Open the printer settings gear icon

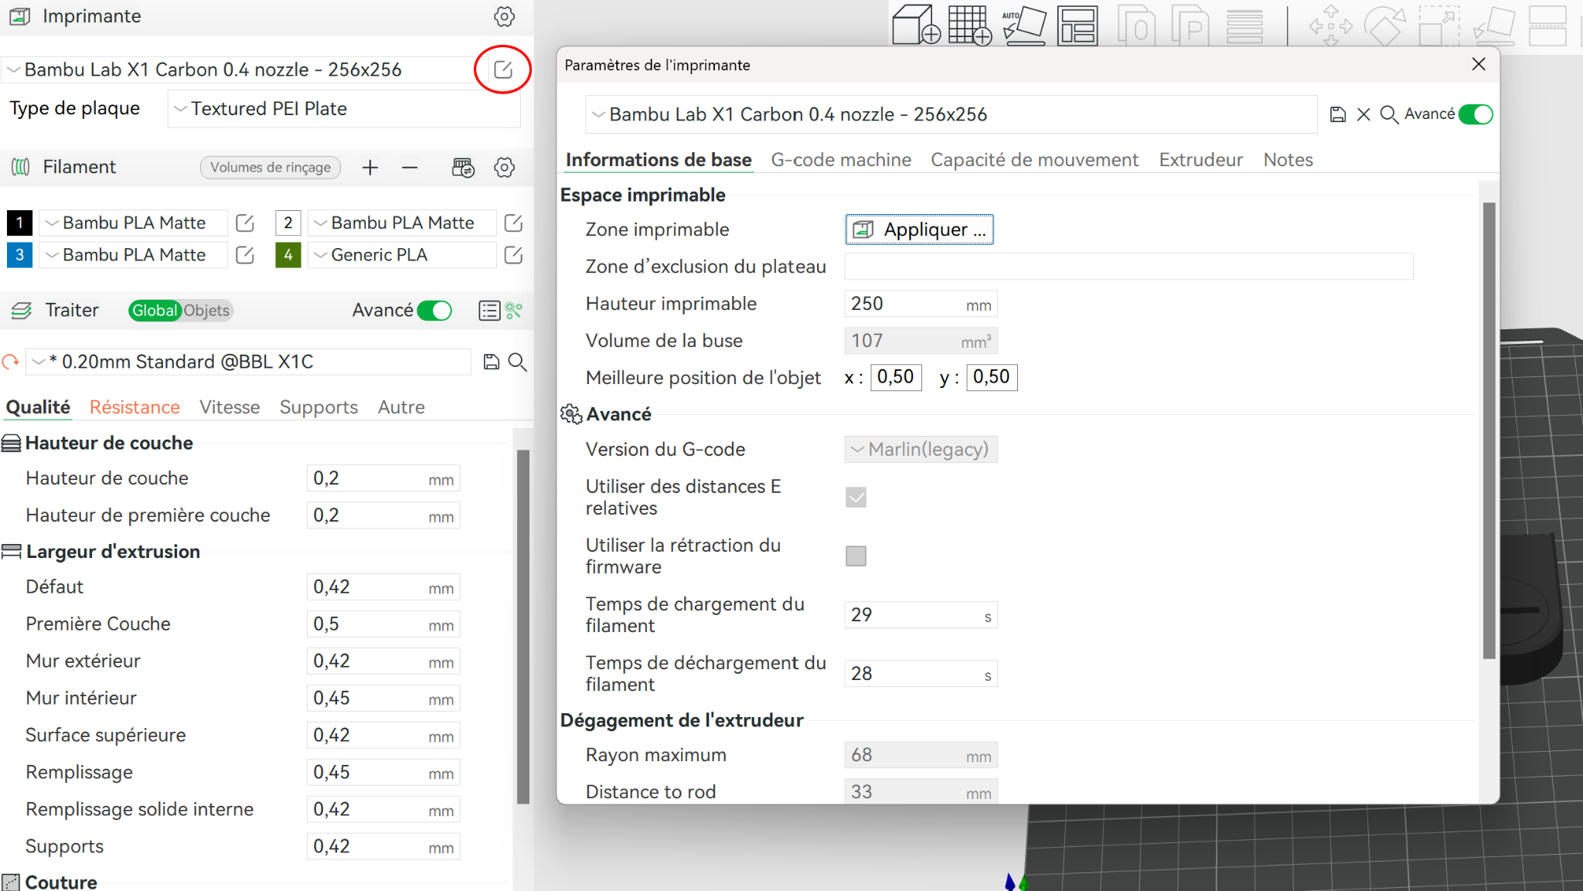(x=504, y=16)
